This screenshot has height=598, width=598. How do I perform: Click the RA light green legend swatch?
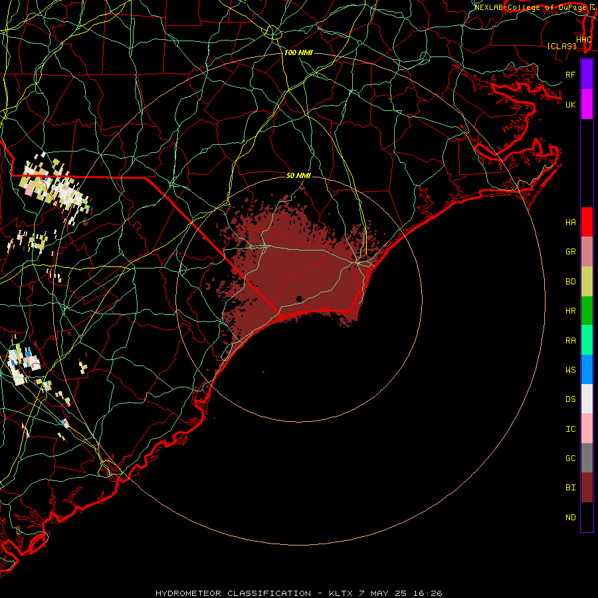587,340
